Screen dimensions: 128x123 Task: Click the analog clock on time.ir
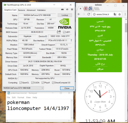[x=100, y=97]
